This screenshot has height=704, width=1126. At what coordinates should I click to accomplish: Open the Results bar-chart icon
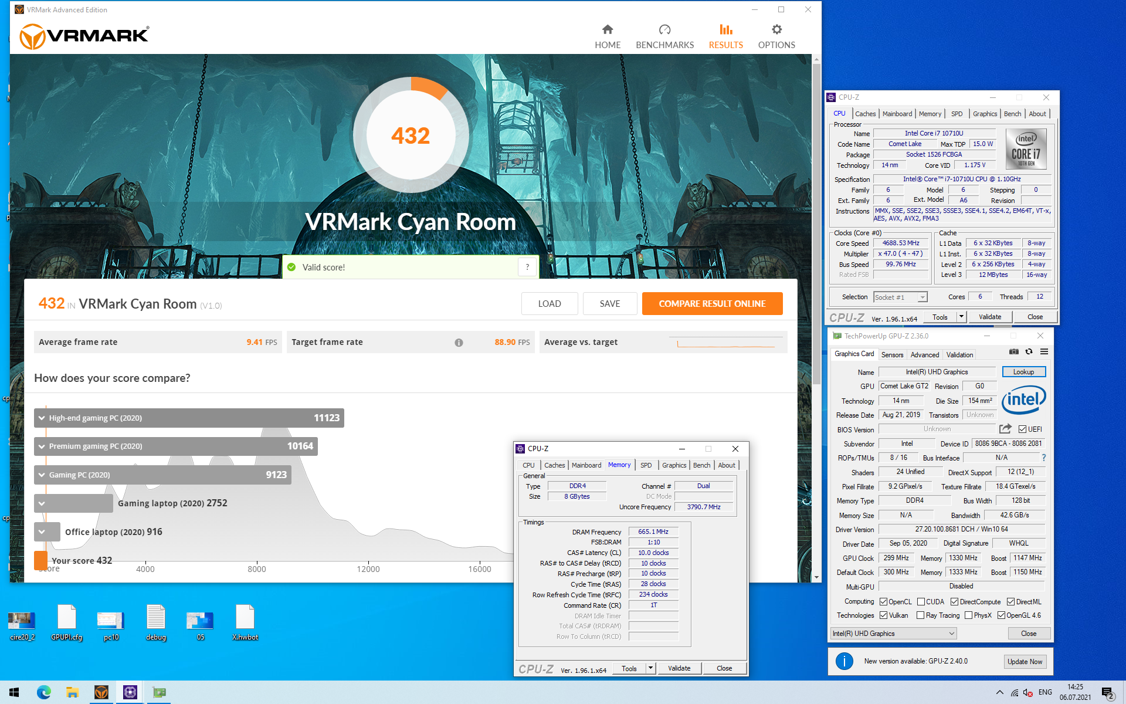coord(726,29)
